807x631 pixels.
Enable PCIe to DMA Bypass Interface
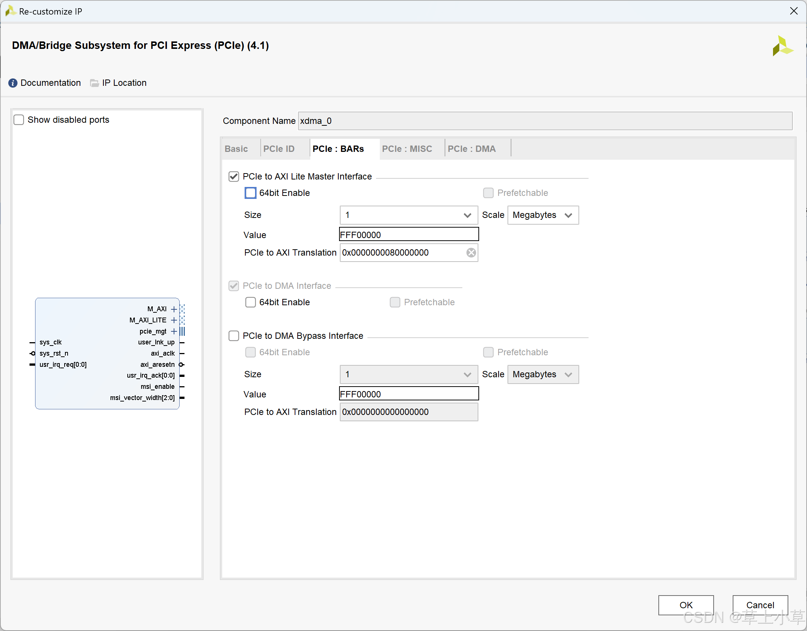[x=234, y=336]
